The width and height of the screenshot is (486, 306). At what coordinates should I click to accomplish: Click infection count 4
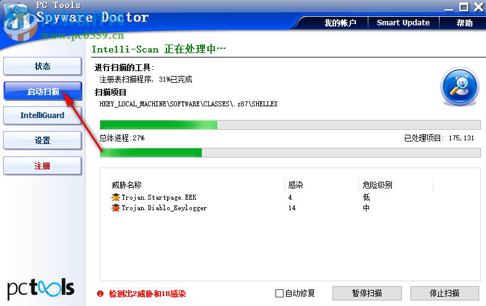(290, 197)
